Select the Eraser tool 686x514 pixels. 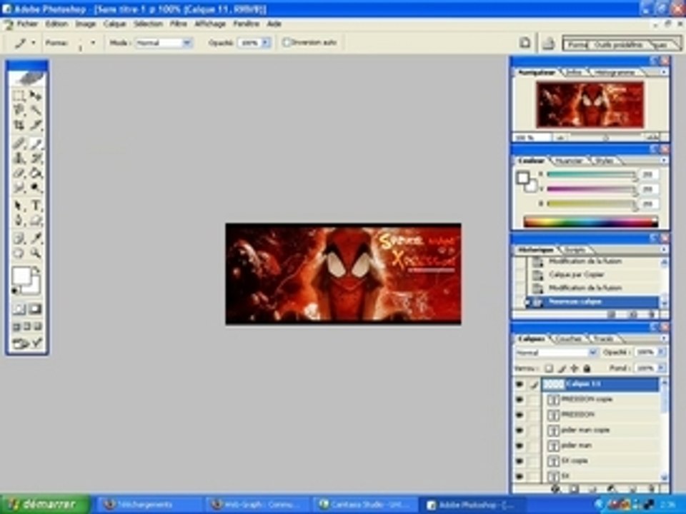tap(19, 173)
